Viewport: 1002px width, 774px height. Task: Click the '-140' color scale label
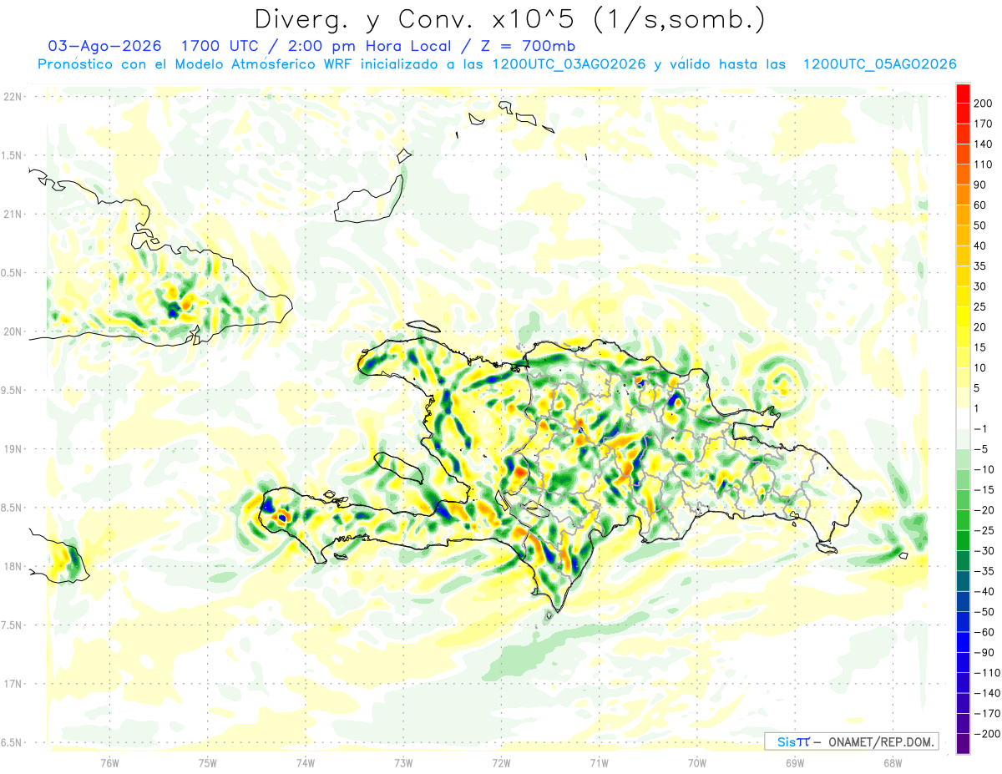click(x=986, y=693)
